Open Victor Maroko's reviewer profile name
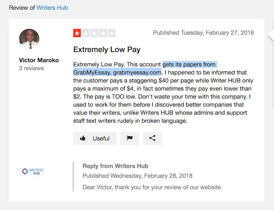274x210 pixels. click(x=39, y=60)
